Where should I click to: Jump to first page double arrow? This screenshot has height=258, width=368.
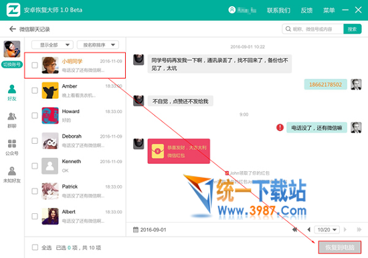coord(295,230)
